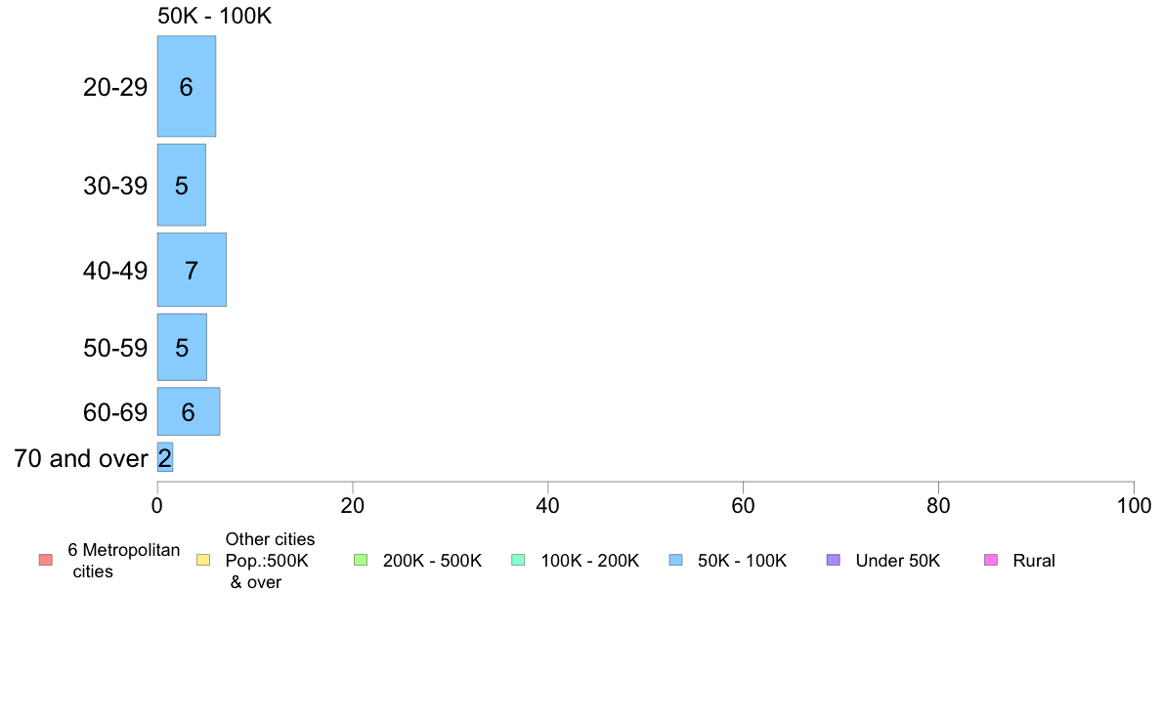This screenshot has width=1161, height=719.
Task: Click the 50K - 100K chart title
Action: pyautogui.click(x=215, y=16)
